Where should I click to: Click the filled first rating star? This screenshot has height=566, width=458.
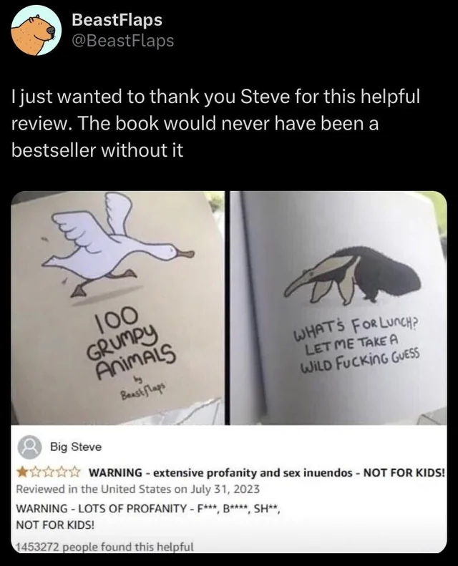(x=22, y=472)
